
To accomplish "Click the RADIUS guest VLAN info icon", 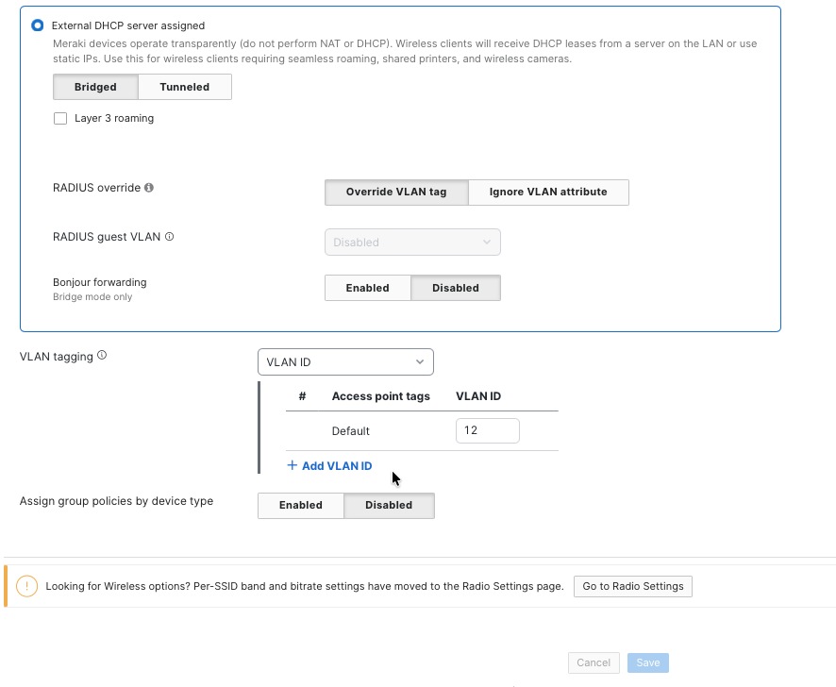I will 169,236.
